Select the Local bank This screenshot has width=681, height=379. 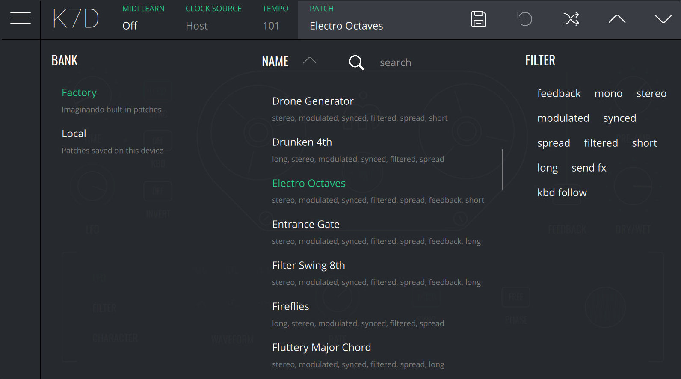74,134
